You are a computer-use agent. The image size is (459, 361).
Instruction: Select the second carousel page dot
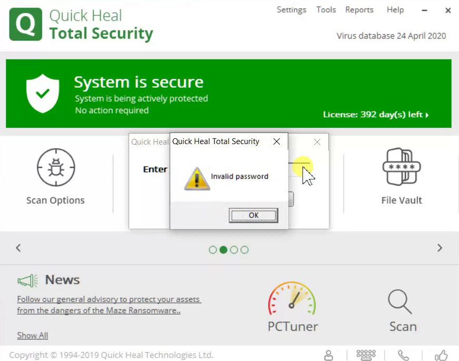coord(223,250)
